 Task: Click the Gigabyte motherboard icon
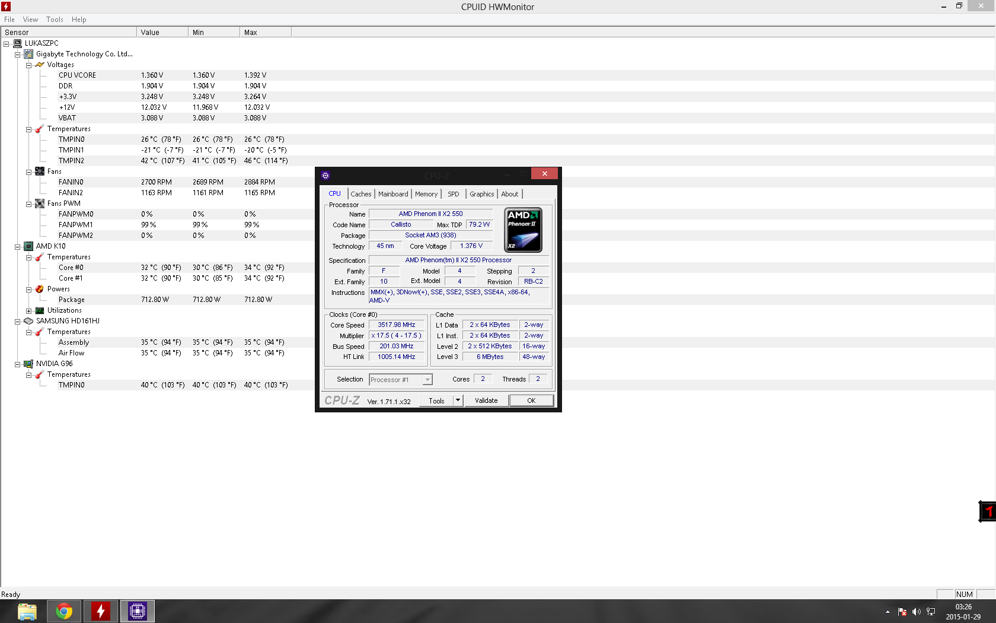point(28,54)
